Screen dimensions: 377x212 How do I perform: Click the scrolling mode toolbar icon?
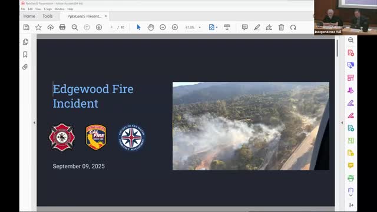point(227,28)
